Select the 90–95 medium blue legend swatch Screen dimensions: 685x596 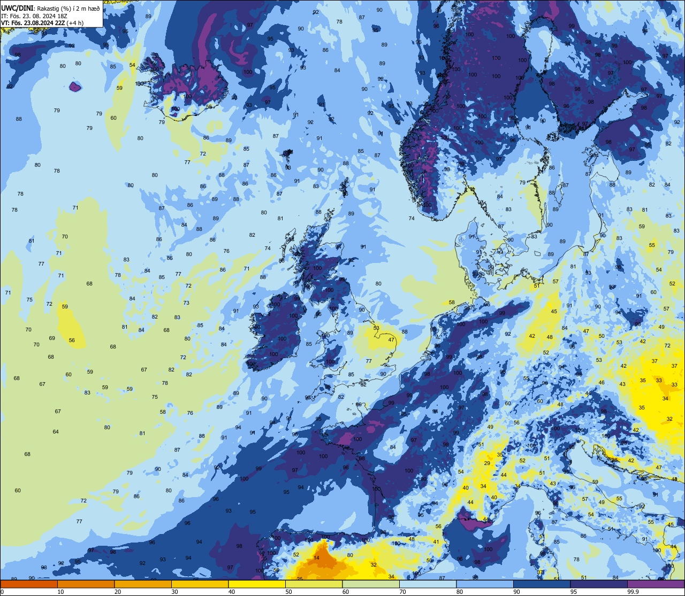542,584
